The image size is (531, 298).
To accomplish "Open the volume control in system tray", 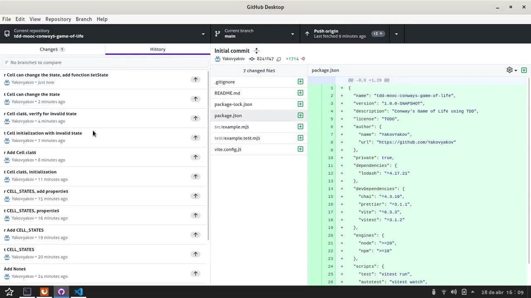I will 454,292.
